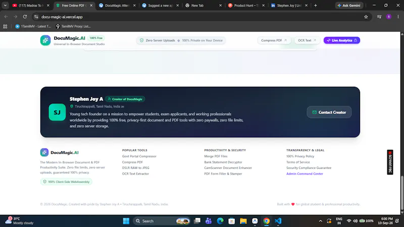Image resolution: width=404 pixels, height=227 pixels.
Task: Click the 100% Client-Side WebAssembly badge
Action: 66,182
